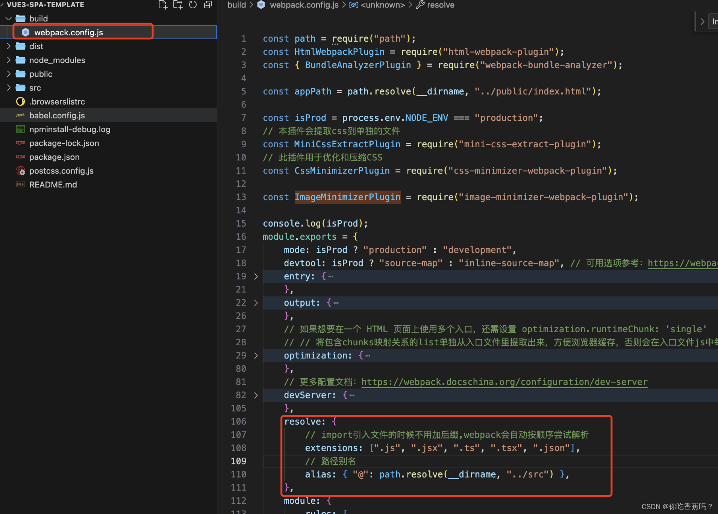Unfold the optimization block on line 29

tap(256, 356)
